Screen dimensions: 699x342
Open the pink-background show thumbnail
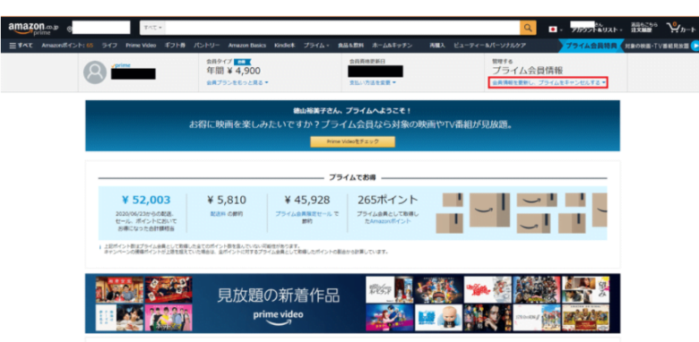[168, 318]
